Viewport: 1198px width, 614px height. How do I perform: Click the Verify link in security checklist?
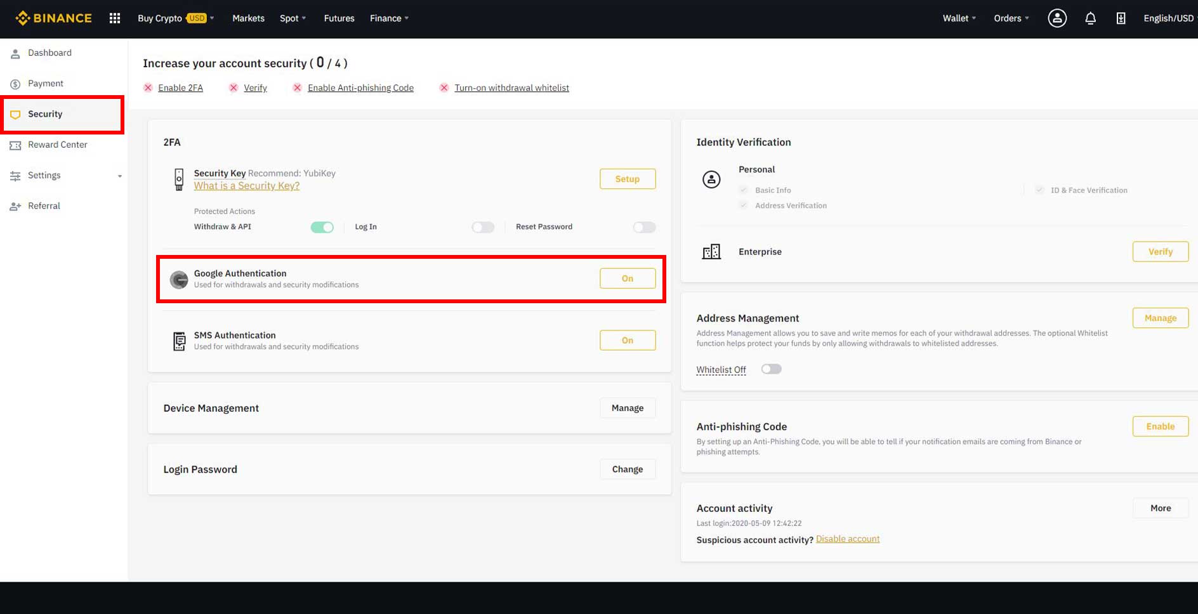pyautogui.click(x=255, y=88)
